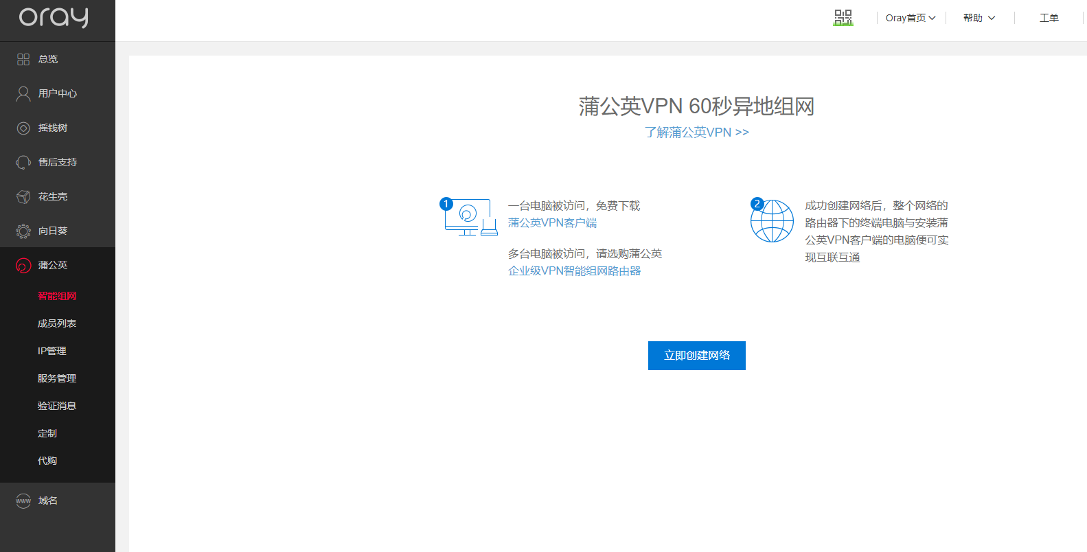Click the 向日葵 sunflower icon
Screen dimensions: 1087x552
pos(23,231)
